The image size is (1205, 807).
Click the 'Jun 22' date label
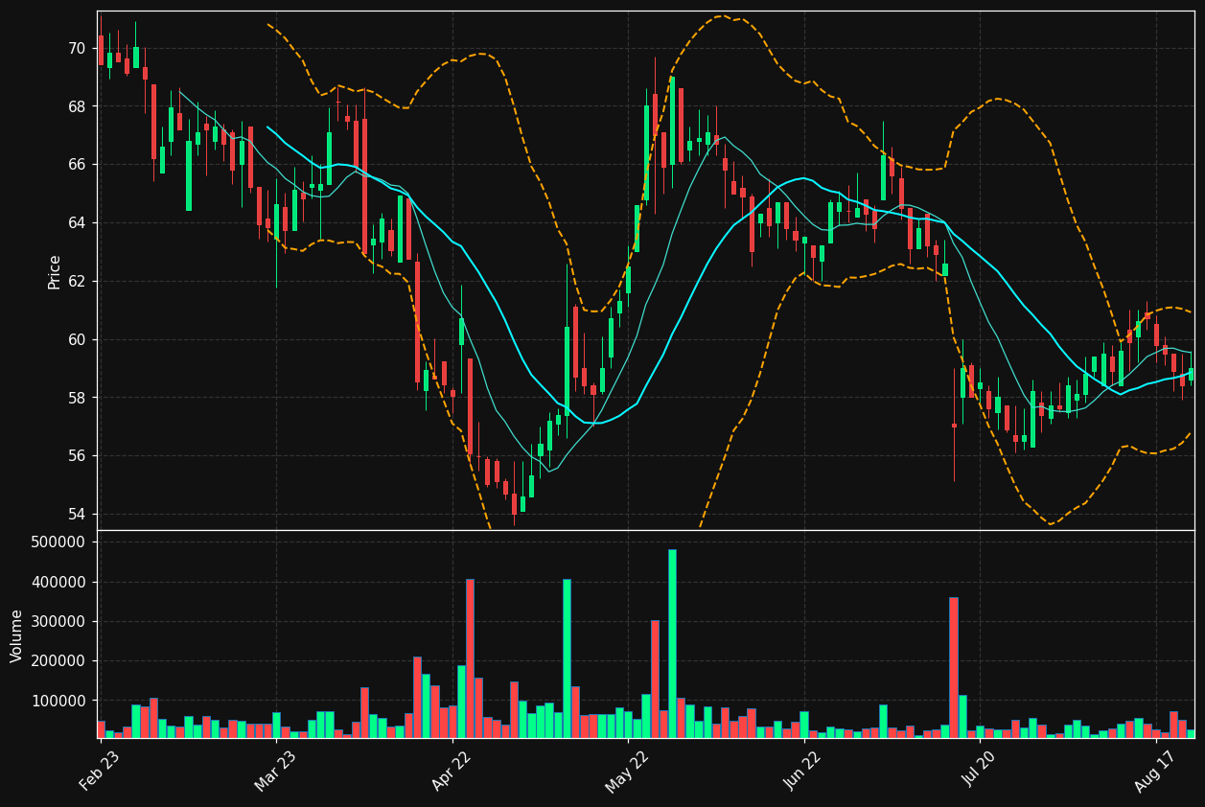click(803, 771)
